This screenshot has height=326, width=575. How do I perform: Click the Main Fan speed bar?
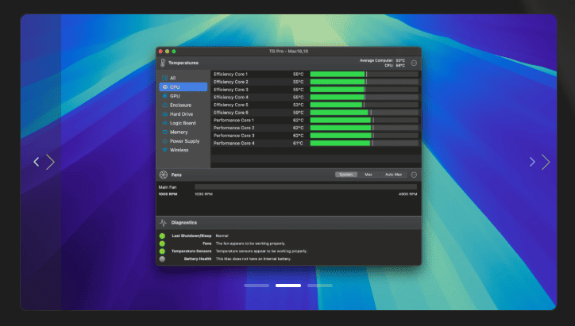[306, 187]
